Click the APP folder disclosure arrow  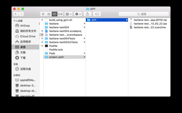[127, 20]
